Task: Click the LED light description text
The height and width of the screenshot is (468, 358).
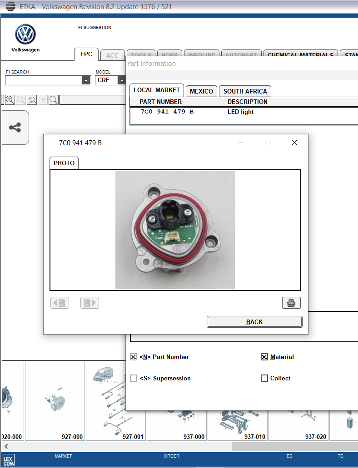Action: coord(240,112)
